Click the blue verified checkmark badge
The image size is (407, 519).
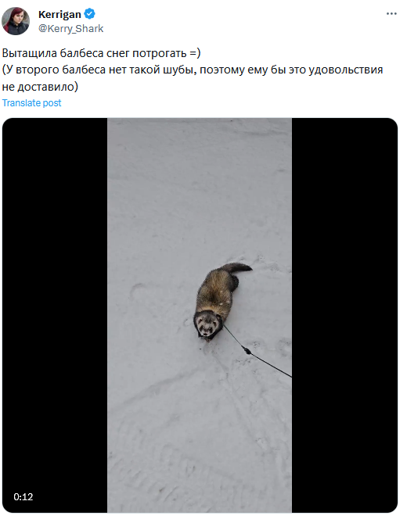pos(89,14)
